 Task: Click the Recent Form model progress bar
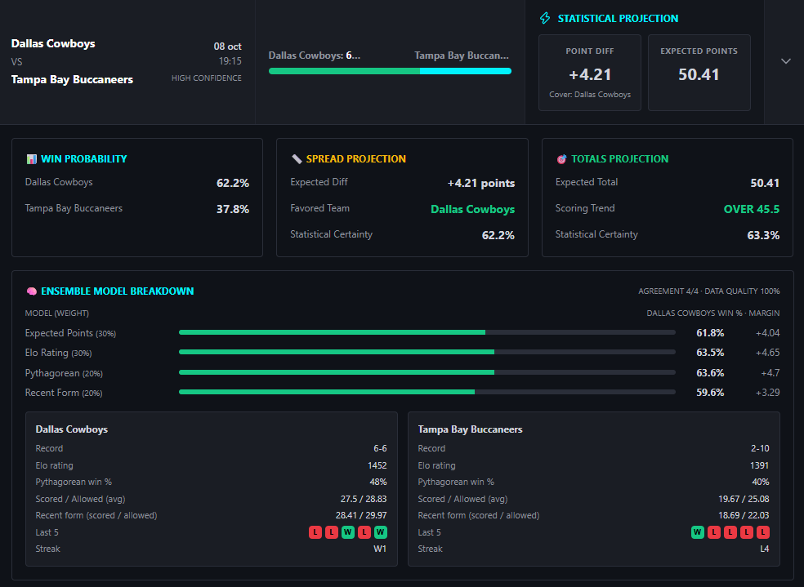[x=427, y=392]
